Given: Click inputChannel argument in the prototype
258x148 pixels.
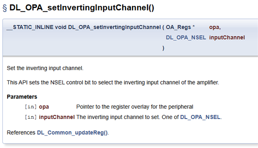Looking at the screenshot, I should 227,37.
